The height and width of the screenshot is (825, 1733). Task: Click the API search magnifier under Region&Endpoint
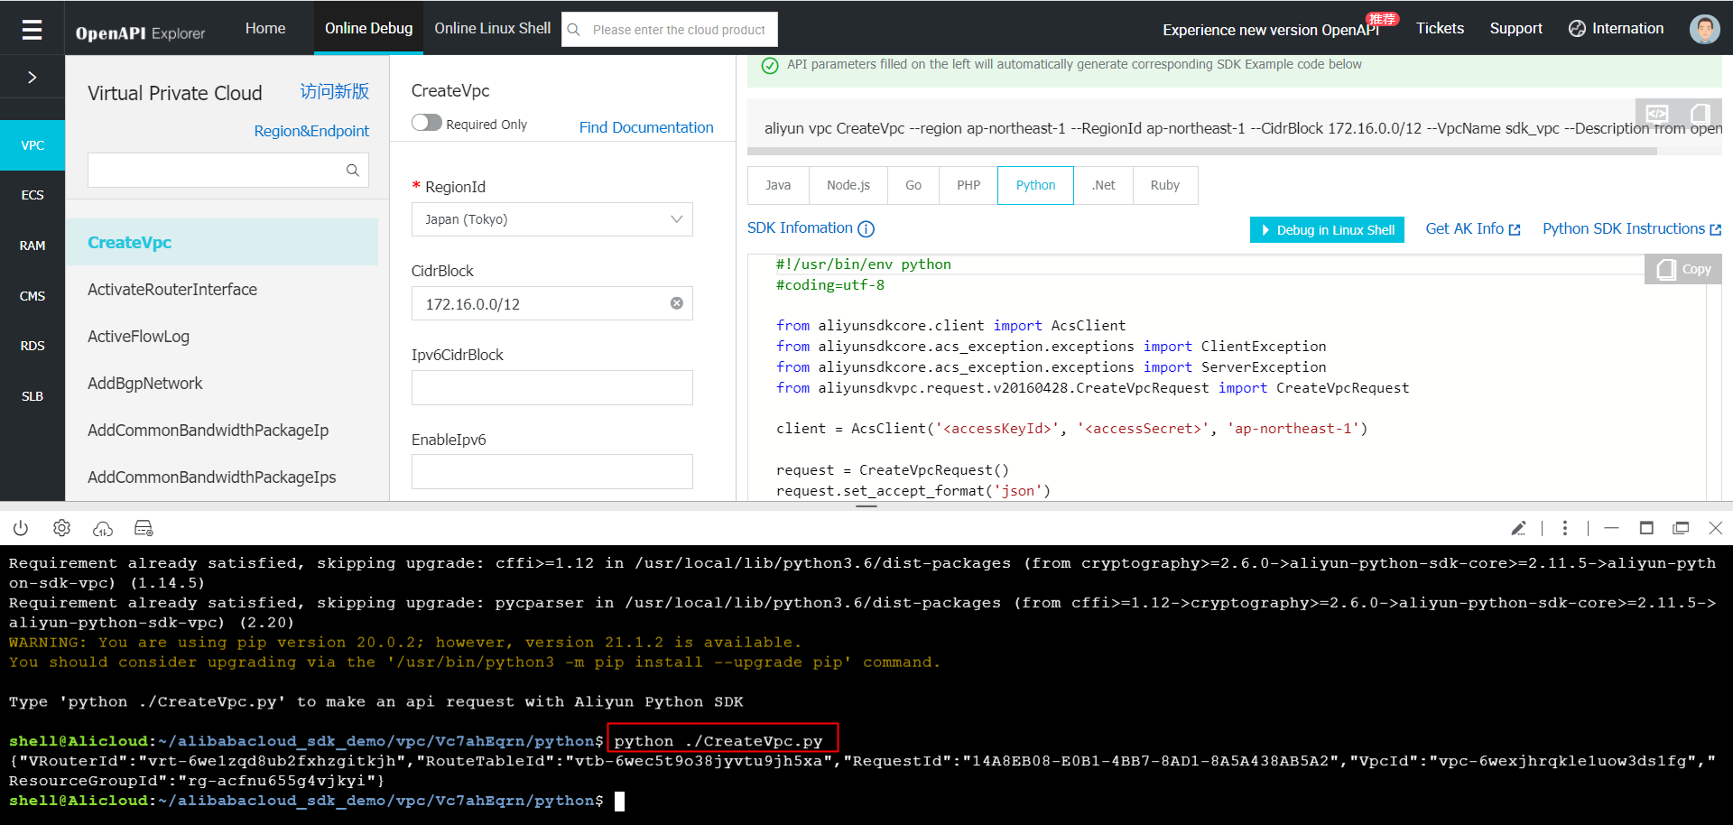click(x=353, y=170)
